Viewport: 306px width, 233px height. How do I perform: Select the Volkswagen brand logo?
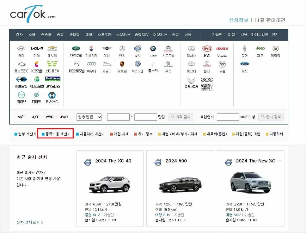pyautogui.click(x=138, y=64)
